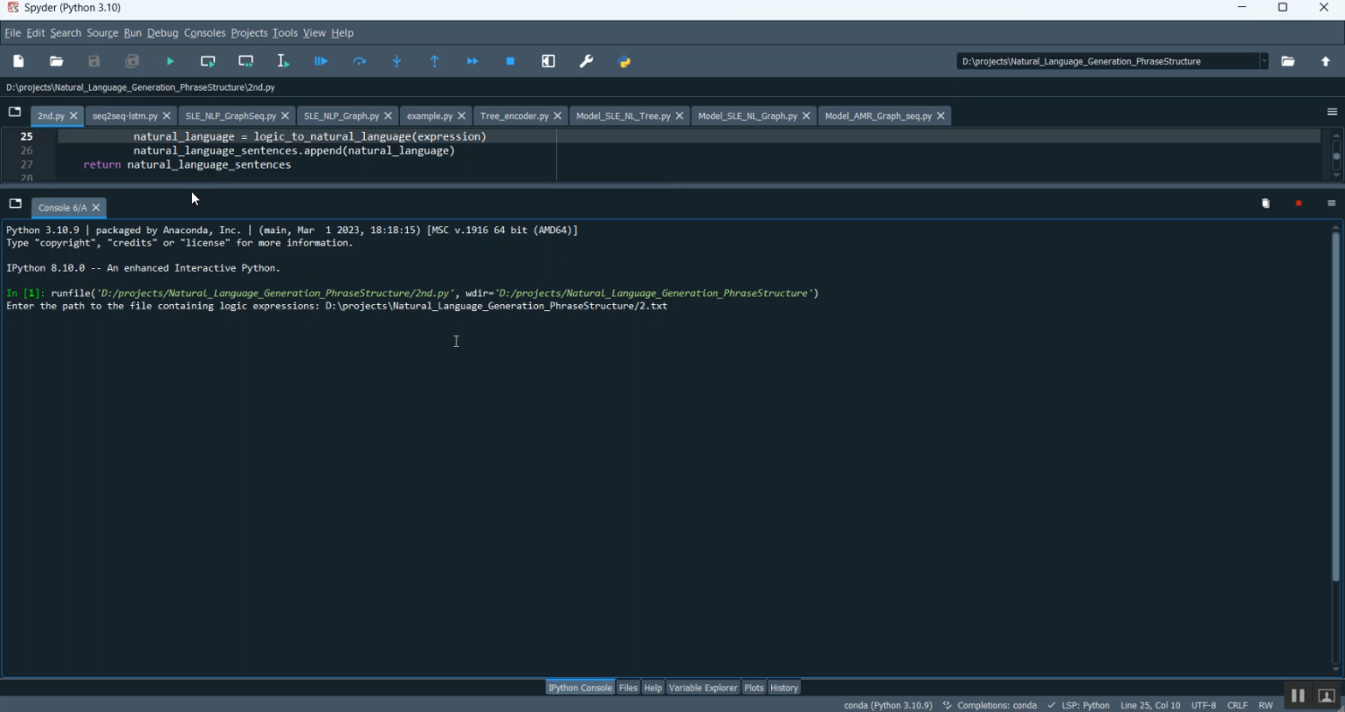Switch to the Variable Explorer pane tab
Image resolution: width=1345 pixels, height=712 pixels.
703,688
